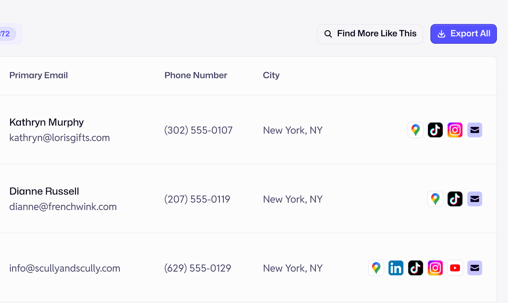508x303 pixels.
Task: Click the Export All button
Action: click(463, 34)
